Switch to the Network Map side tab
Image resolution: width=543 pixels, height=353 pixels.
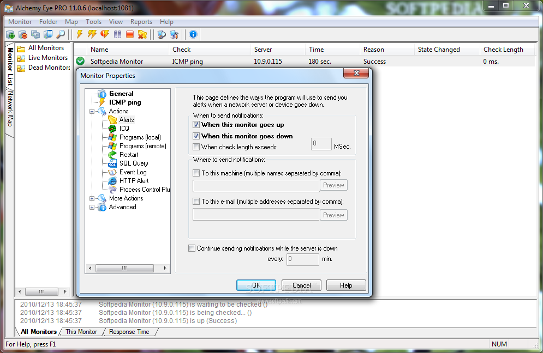10,108
